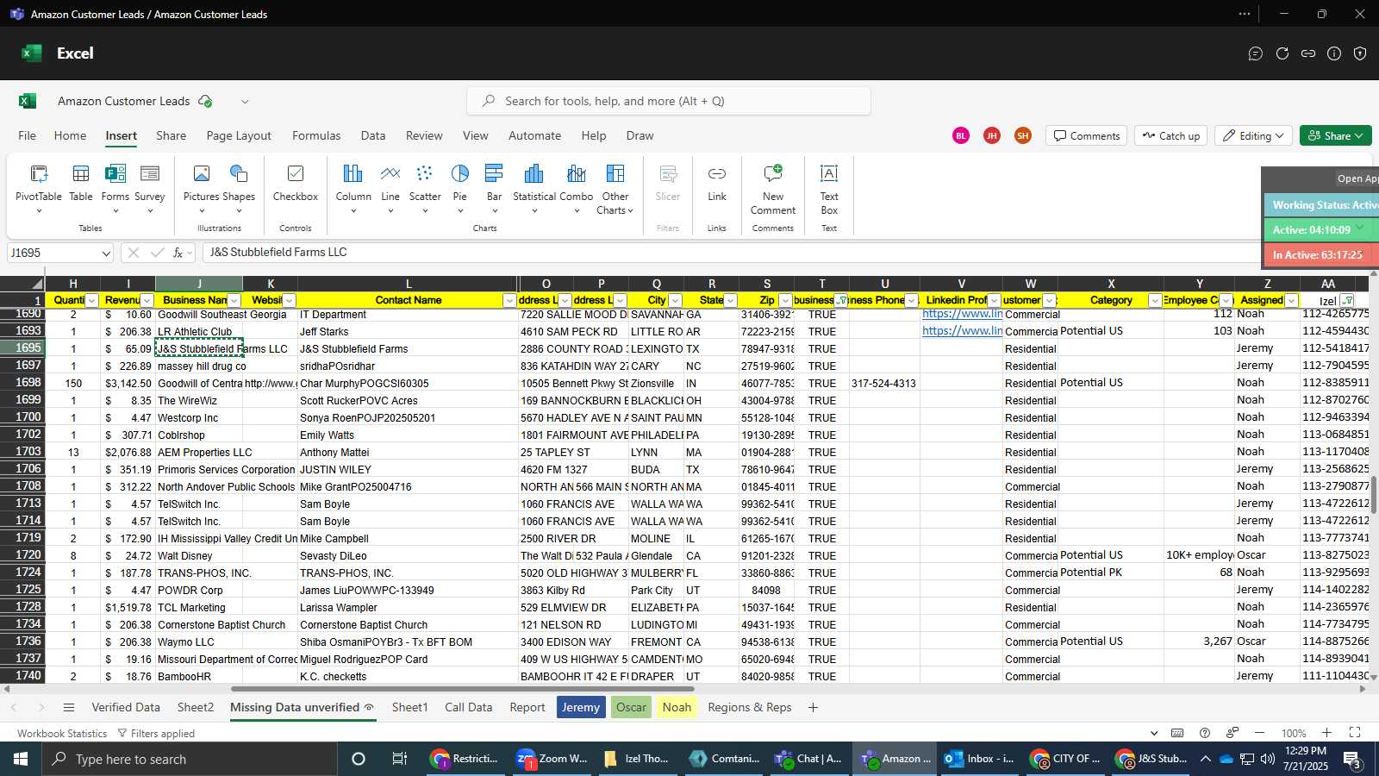Click Catch up button

(1171, 135)
